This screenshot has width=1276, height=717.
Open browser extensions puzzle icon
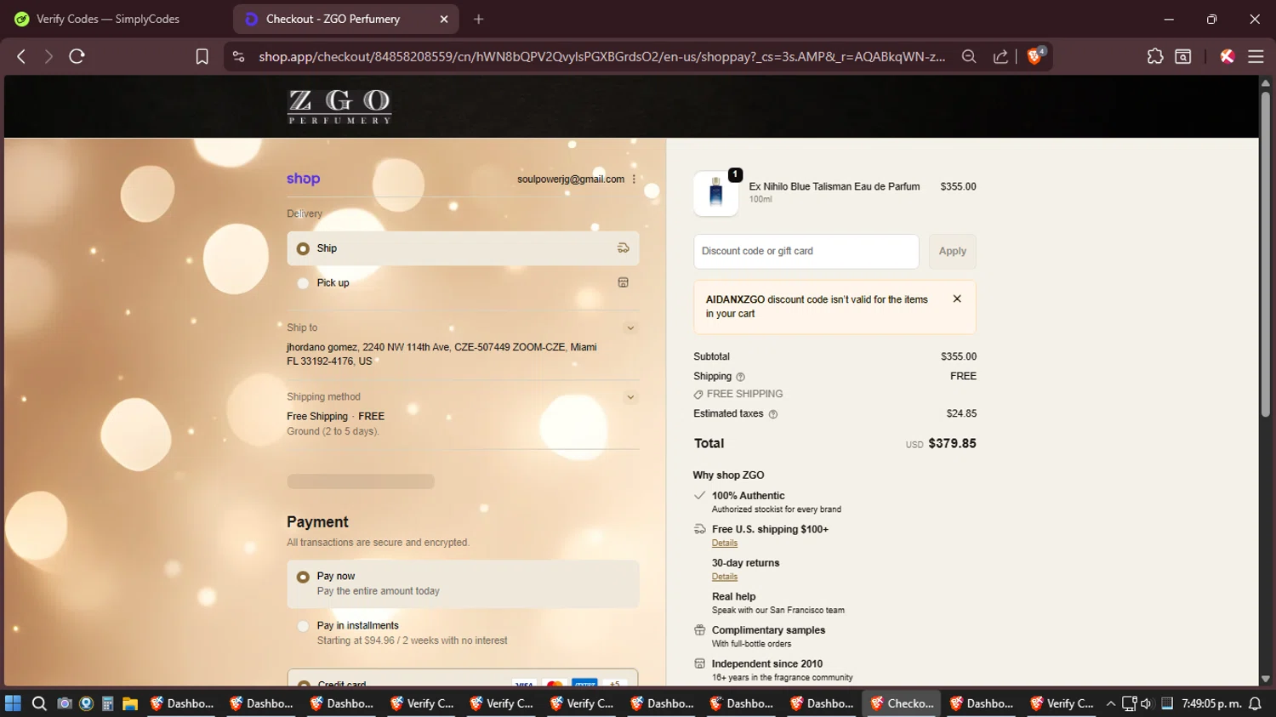coord(1154,56)
